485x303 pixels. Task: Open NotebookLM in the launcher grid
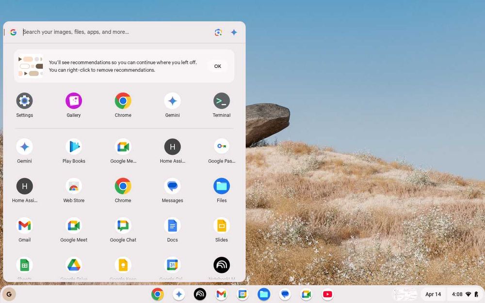pos(222,265)
